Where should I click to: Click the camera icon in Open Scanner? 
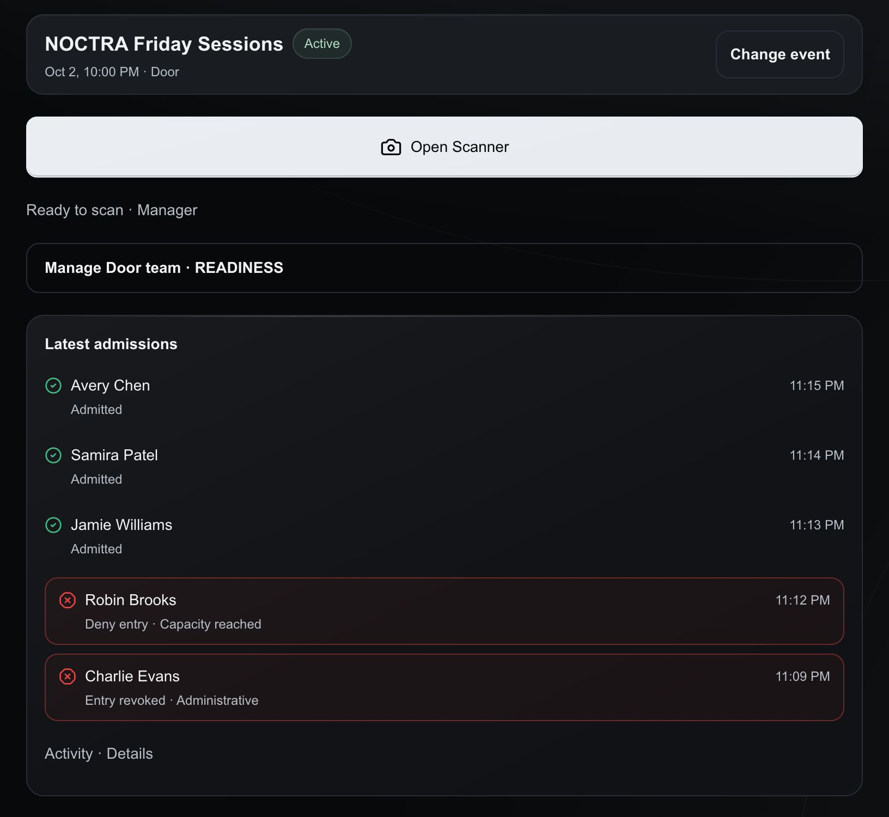click(391, 147)
